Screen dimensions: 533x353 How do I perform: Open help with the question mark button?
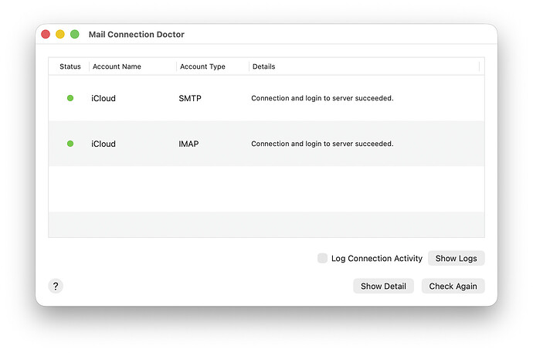click(x=55, y=286)
